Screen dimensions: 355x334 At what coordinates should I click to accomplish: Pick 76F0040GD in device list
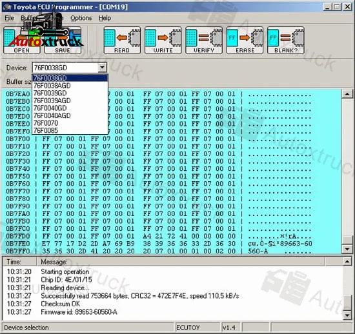[x=70, y=108]
